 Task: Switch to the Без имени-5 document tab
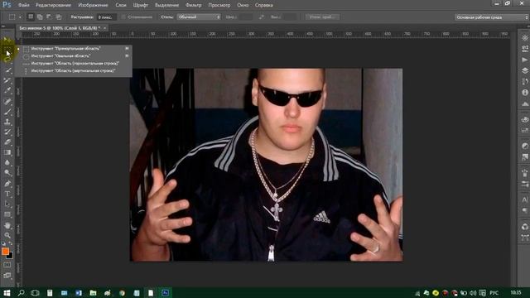tap(60, 28)
